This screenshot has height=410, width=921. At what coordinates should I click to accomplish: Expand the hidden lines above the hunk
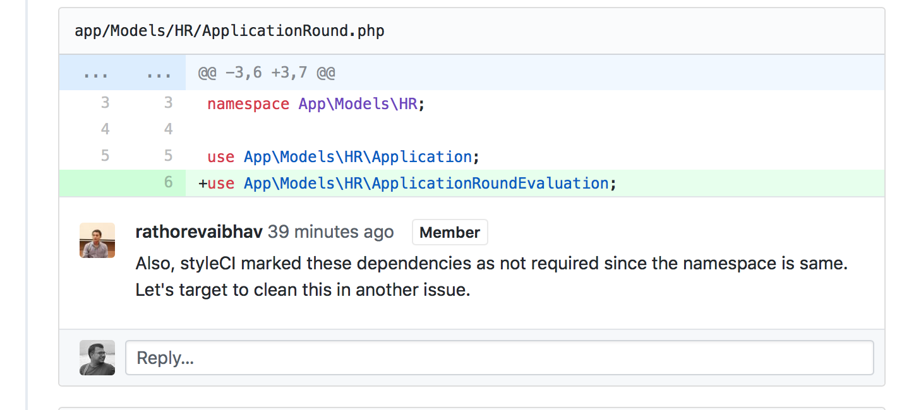pyautogui.click(x=123, y=73)
